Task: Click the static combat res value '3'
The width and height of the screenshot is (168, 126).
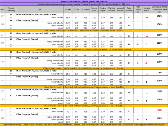Action: point(138,17)
